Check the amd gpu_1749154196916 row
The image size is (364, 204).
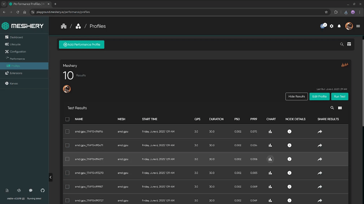point(67,132)
